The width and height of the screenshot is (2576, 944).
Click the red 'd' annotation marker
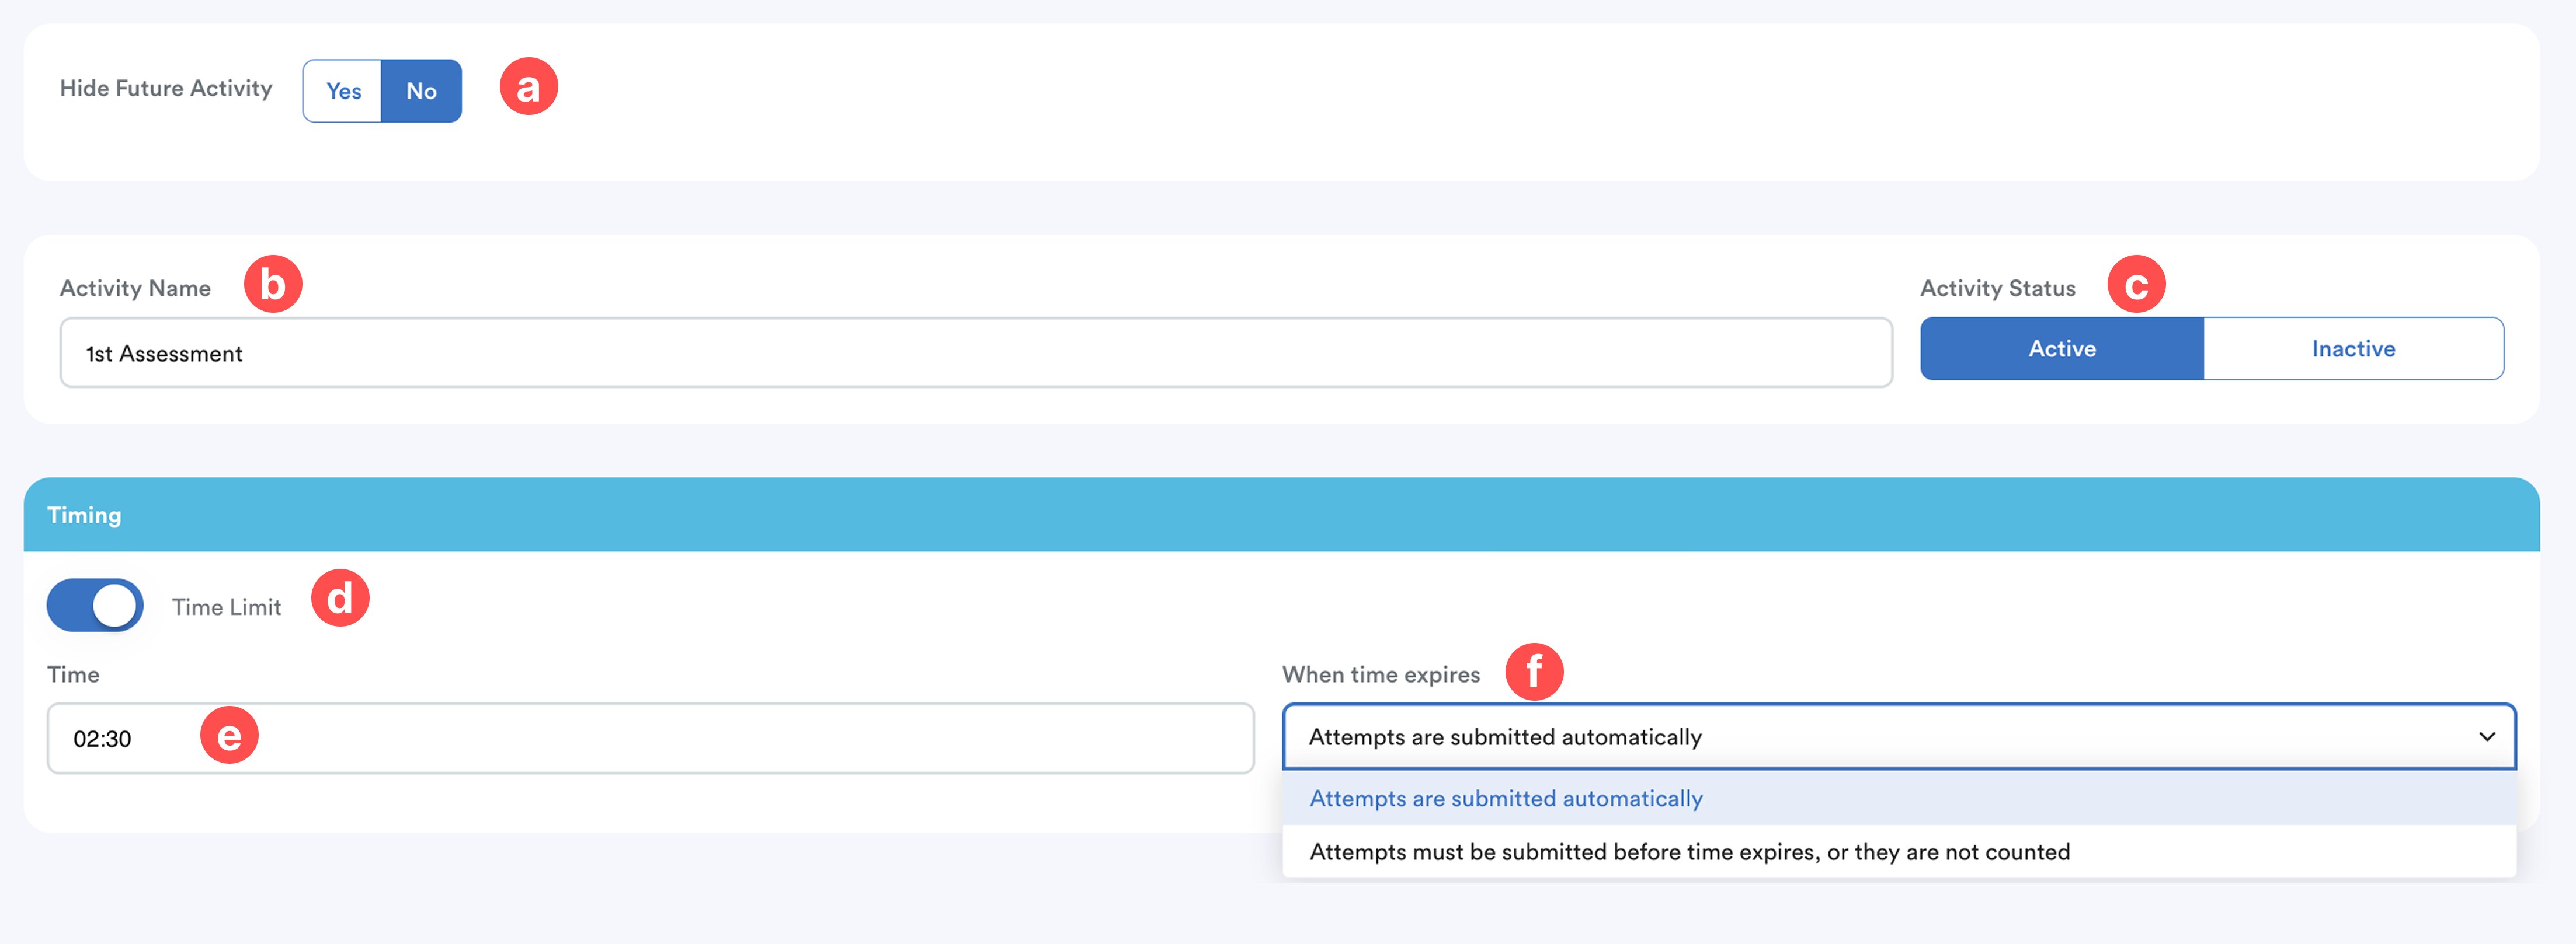coord(340,599)
